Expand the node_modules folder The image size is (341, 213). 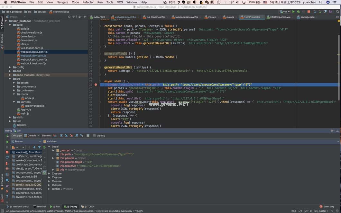[10, 75]
